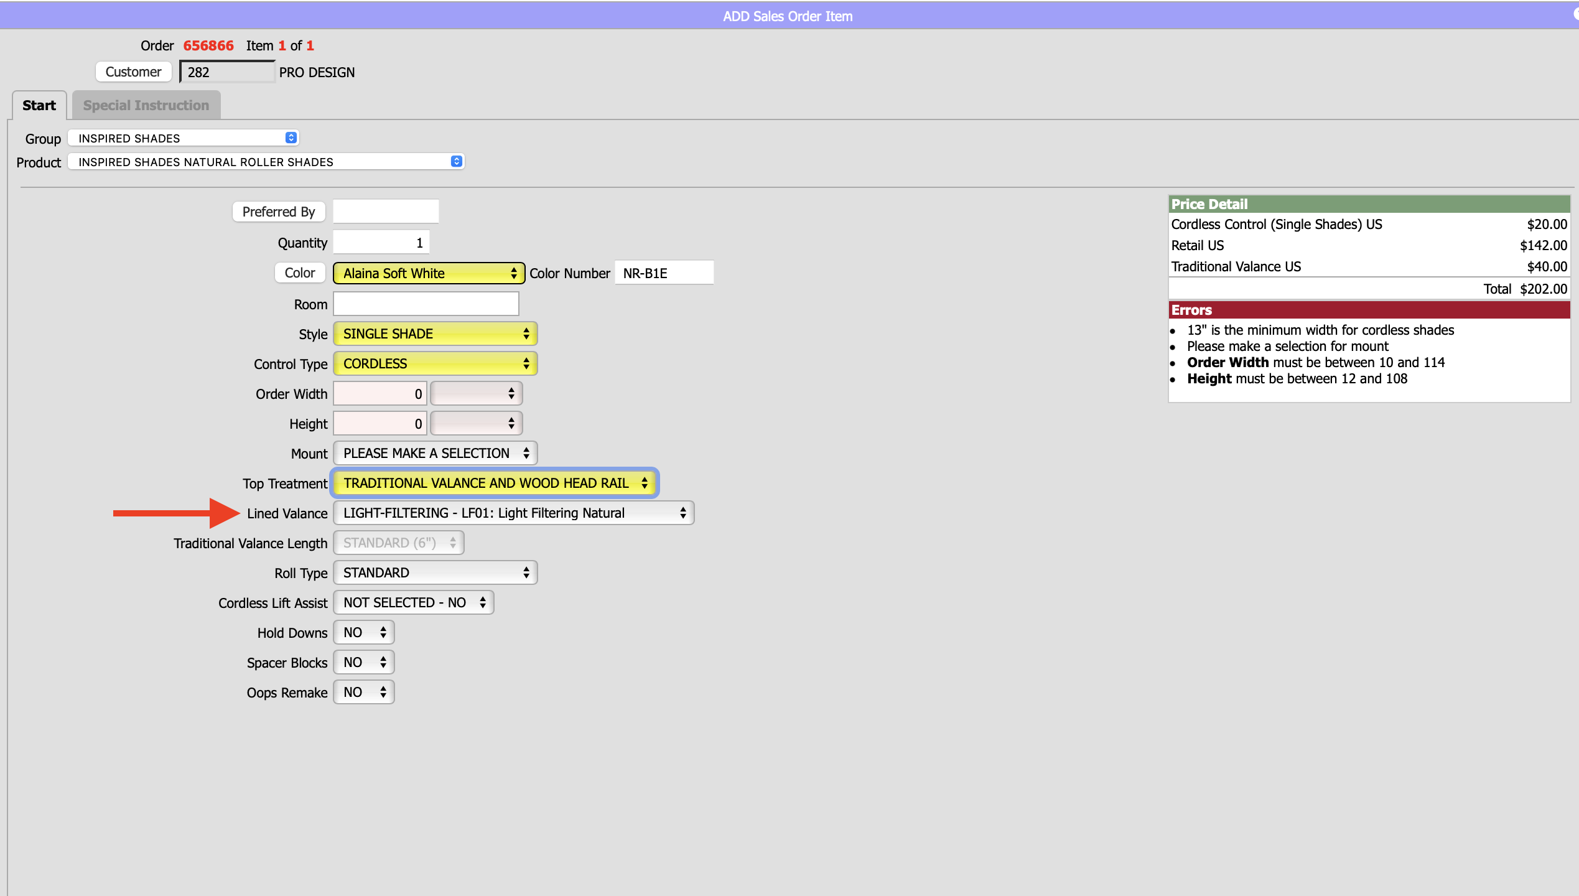The image size is (1579, 896).
Task: Change Roll Type from STANDARD
Action: pos(435,572)
